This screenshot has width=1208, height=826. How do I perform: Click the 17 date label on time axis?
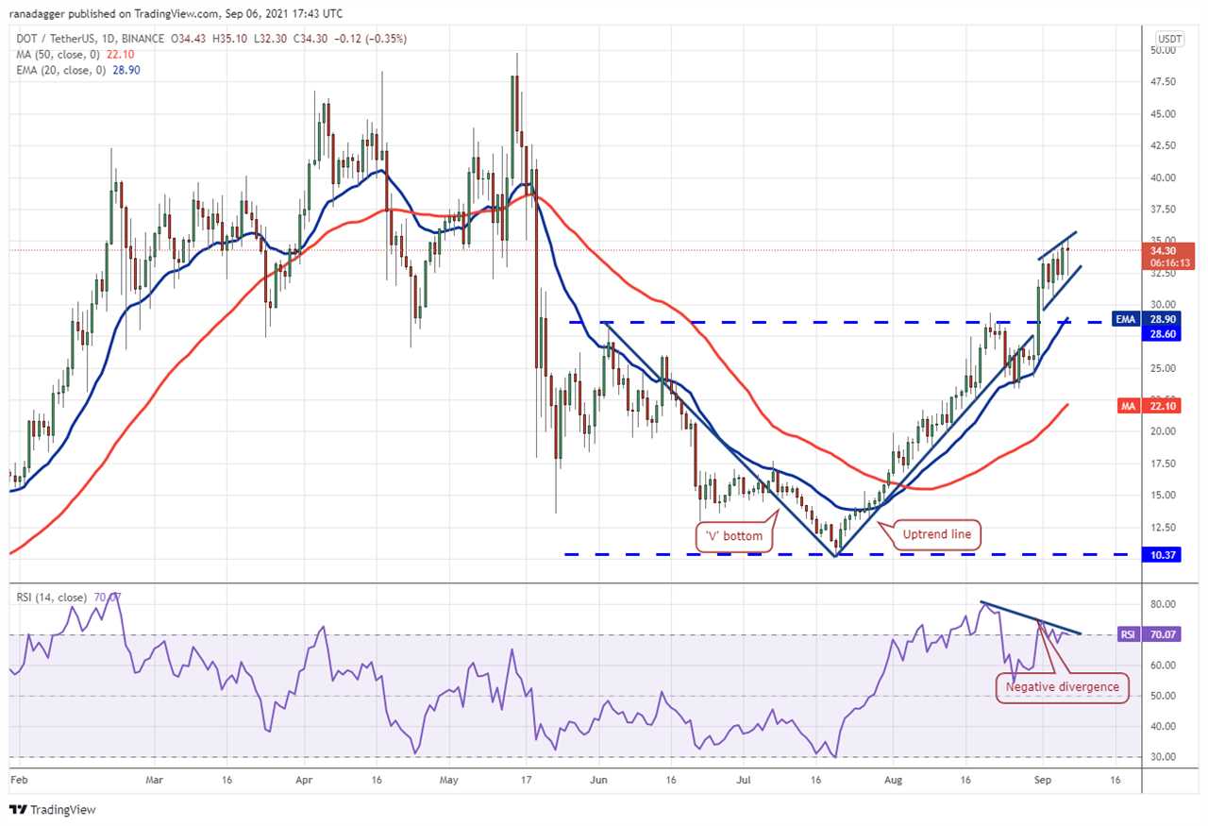(x=527, y=782)
